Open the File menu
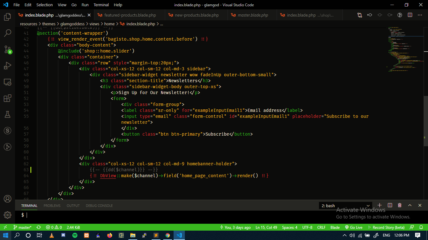The width and height of the screenshot is (428, 240). [17, 5]
